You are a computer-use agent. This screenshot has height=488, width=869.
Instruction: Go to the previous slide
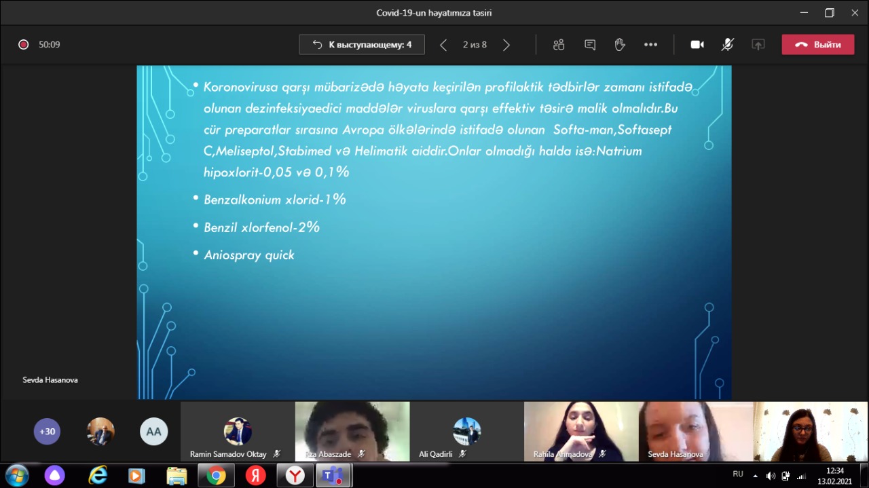443,45
